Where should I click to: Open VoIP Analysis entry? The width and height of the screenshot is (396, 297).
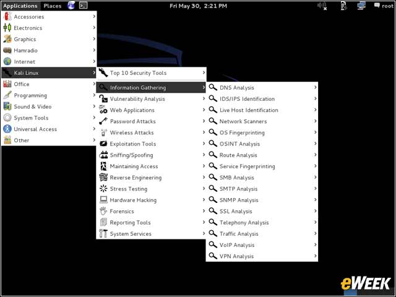[262, 245]
